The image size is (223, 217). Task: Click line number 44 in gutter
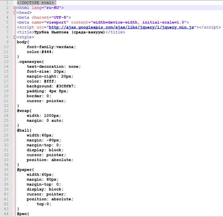pyautogui.click(x=6, y=214)
